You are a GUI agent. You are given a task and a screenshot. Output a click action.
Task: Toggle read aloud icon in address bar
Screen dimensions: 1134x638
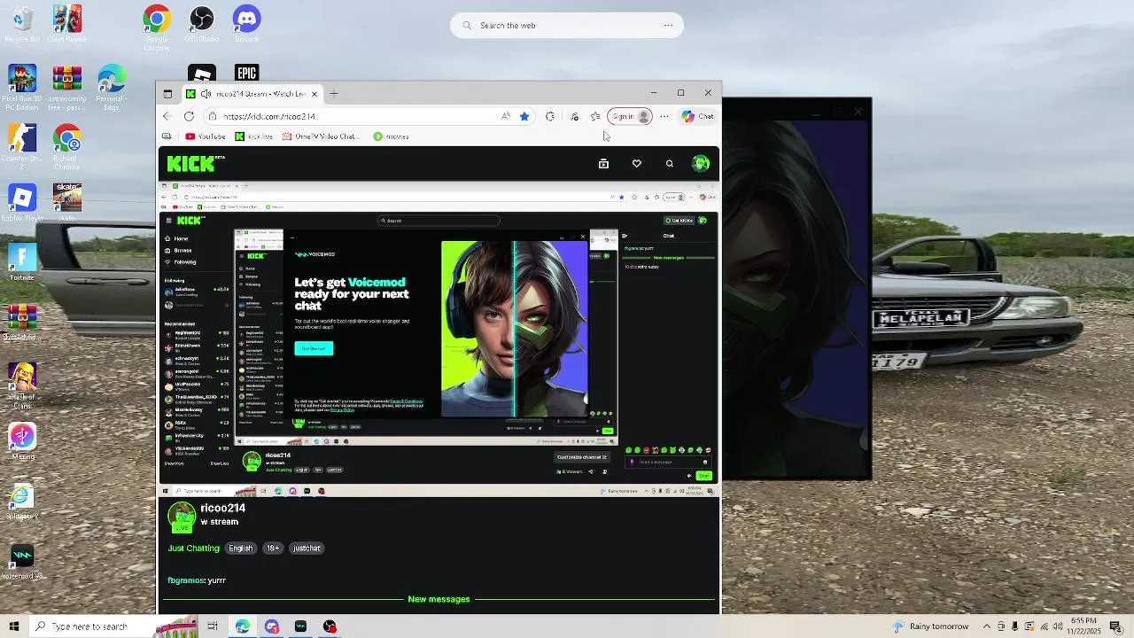coord(506,116)
